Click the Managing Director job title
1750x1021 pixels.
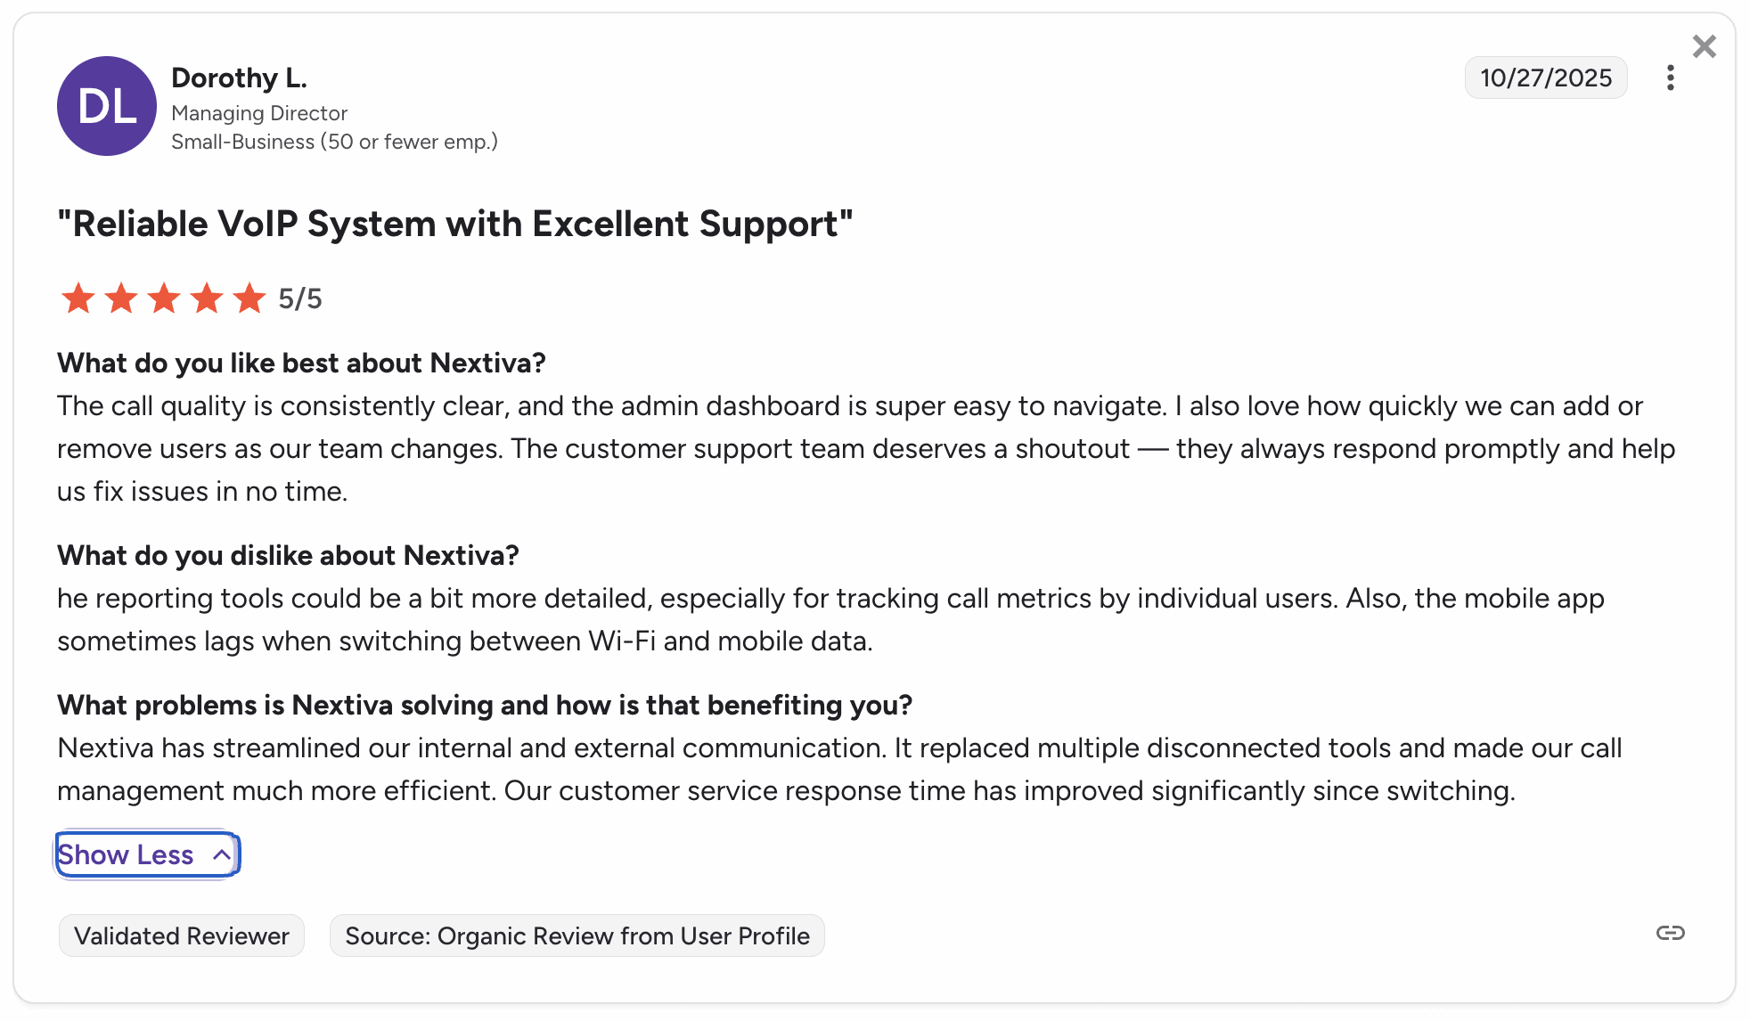[x=259, y=114]
